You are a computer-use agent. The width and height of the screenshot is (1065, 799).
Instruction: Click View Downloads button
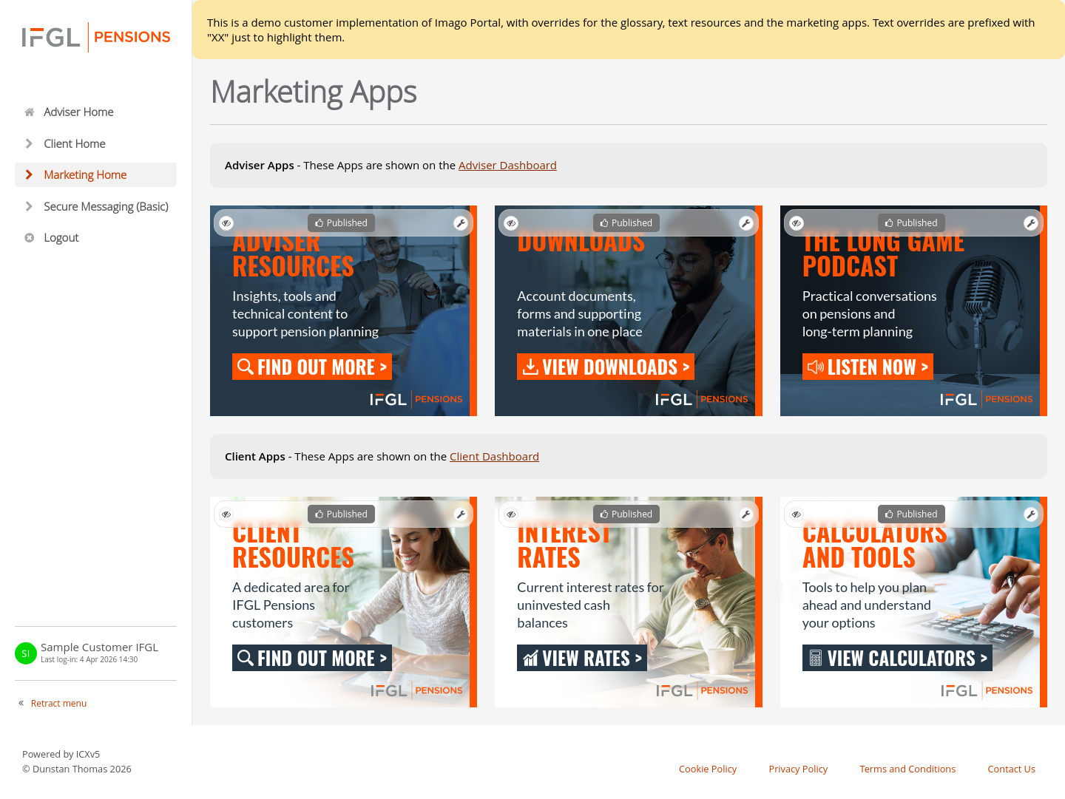[606, 367]
